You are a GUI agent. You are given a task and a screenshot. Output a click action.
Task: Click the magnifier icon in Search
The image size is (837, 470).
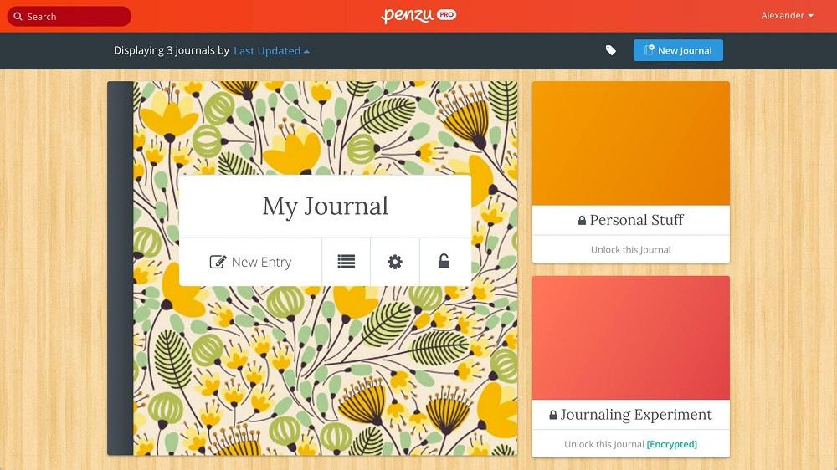click(x=18, y=17)
